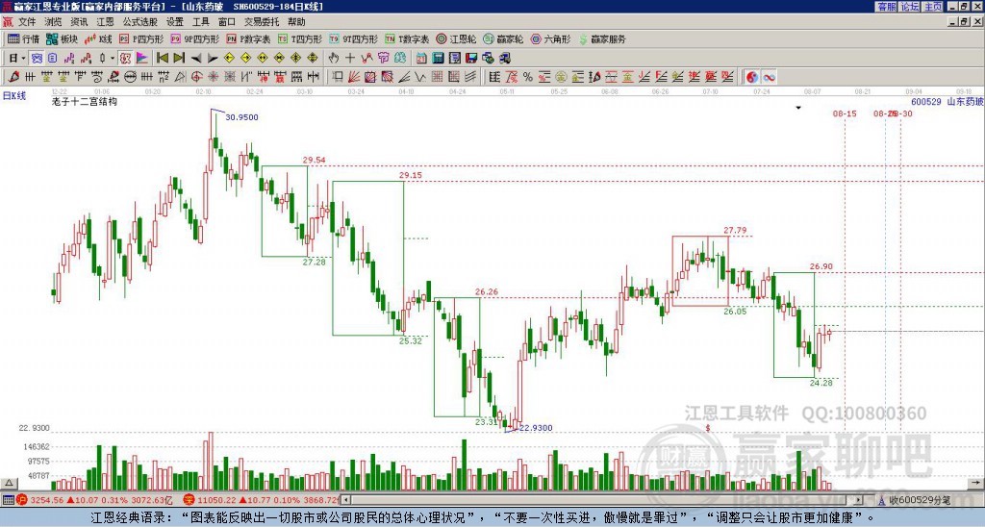The image size is (985, 527).
Task: Toggle the yin-yang tool icon
Action: coord(752,77)
